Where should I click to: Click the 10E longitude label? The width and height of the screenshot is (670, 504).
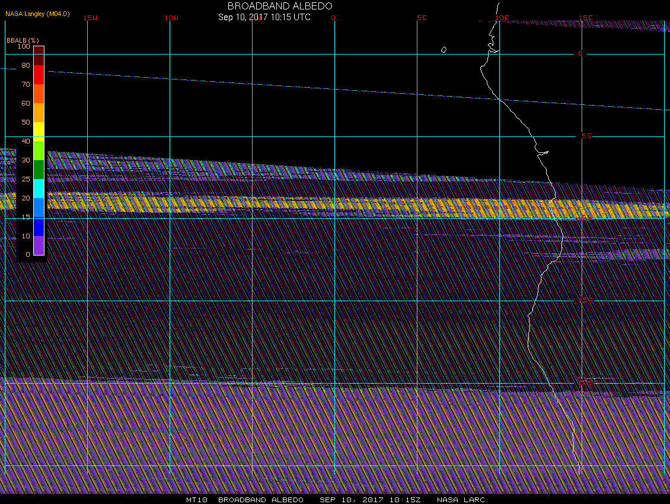click(x=502, y=18)
